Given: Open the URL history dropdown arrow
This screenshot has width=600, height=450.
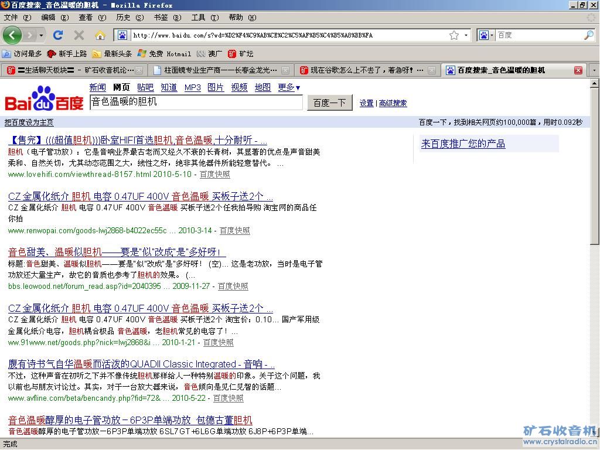Looking at the screenshot, I should 466,35.
